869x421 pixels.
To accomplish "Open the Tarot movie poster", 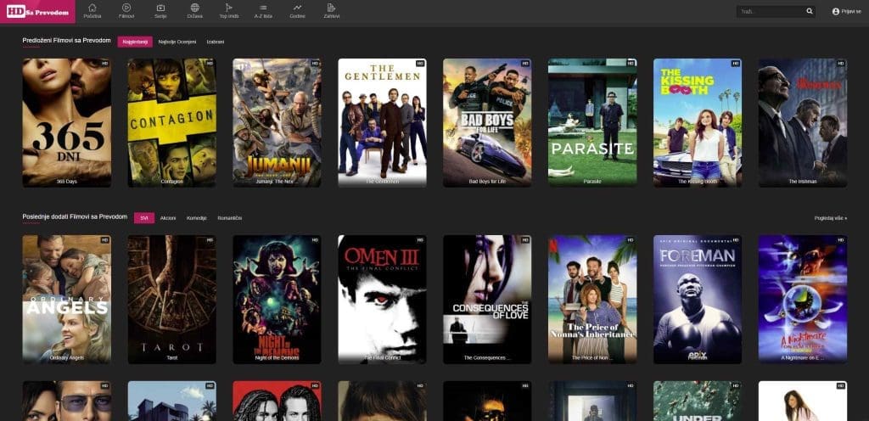I will (171, 299).
